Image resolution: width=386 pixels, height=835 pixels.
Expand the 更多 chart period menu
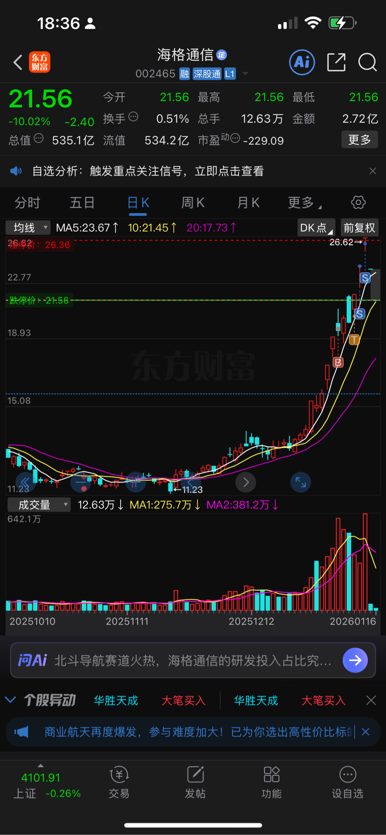305,202
